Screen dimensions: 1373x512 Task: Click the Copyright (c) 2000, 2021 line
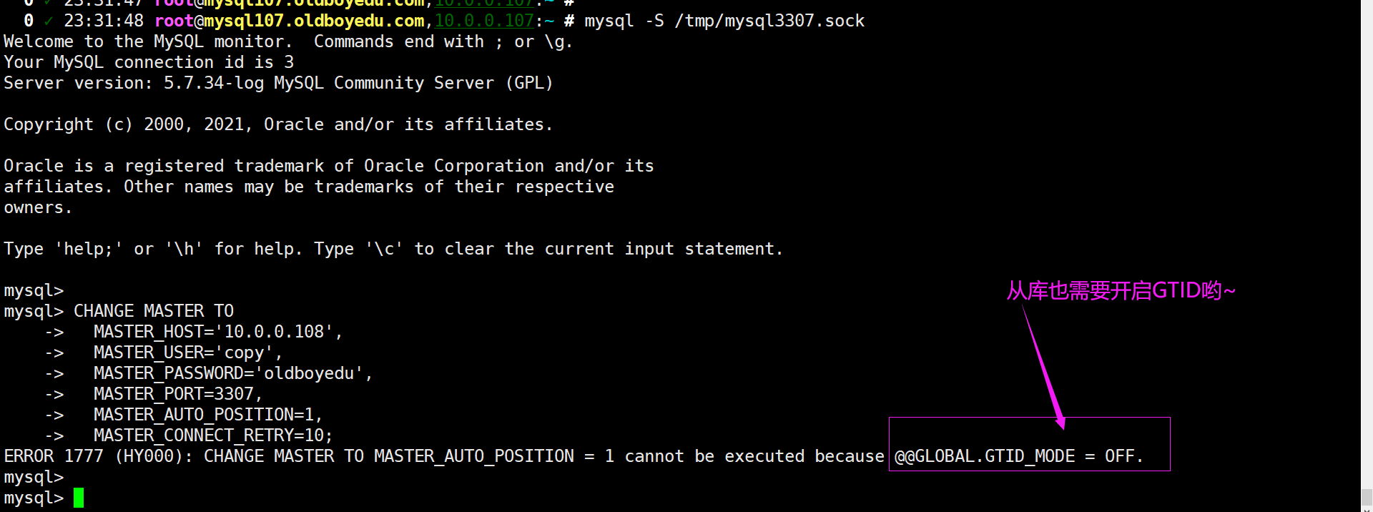pyautogui.click(x=277, y=124)
